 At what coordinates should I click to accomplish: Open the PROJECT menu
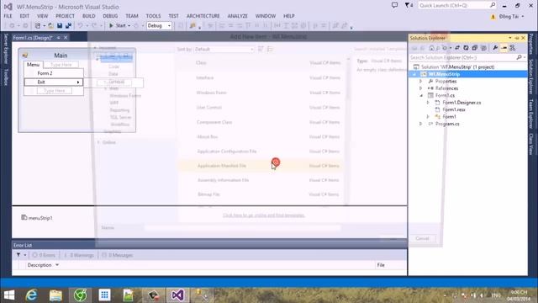coord(65,16)
